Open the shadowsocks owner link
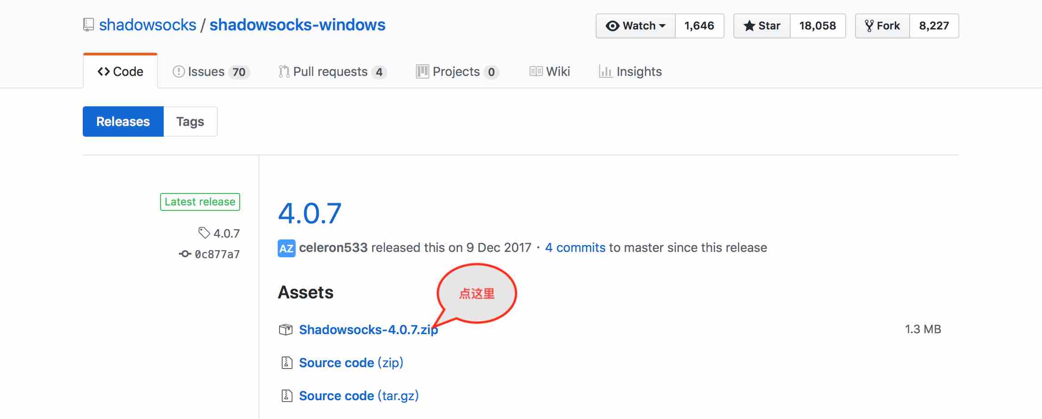Screen dimensions: 1042x419 [148, 25]
